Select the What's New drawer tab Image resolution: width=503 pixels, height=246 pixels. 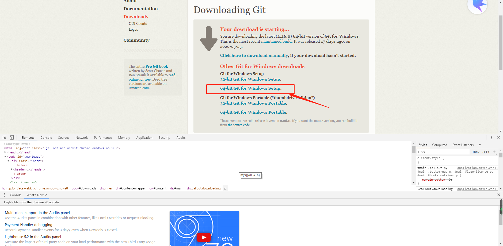tap(35, 195)
